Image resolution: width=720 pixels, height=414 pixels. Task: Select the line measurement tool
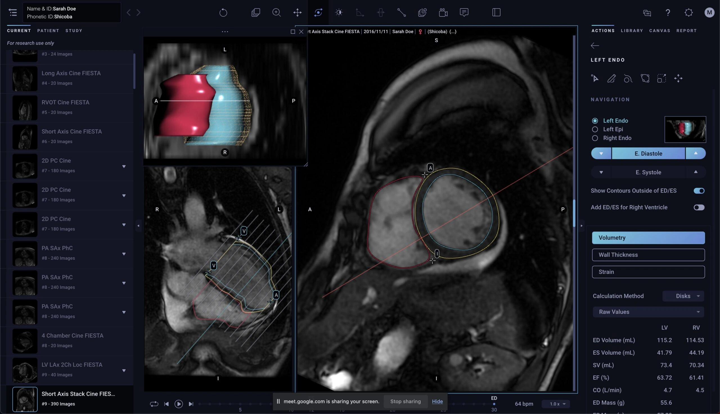(401, 13)
